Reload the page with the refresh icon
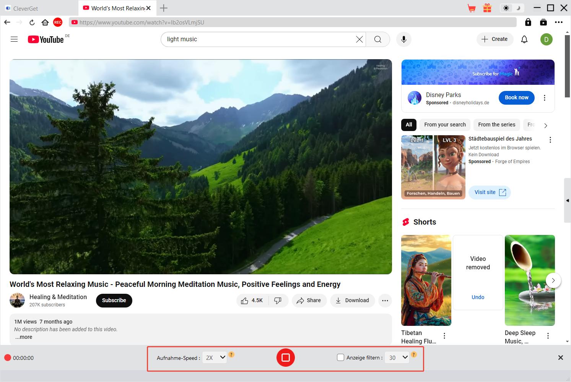Viewport: 571px width, 382px height. (x=32, y=23)
